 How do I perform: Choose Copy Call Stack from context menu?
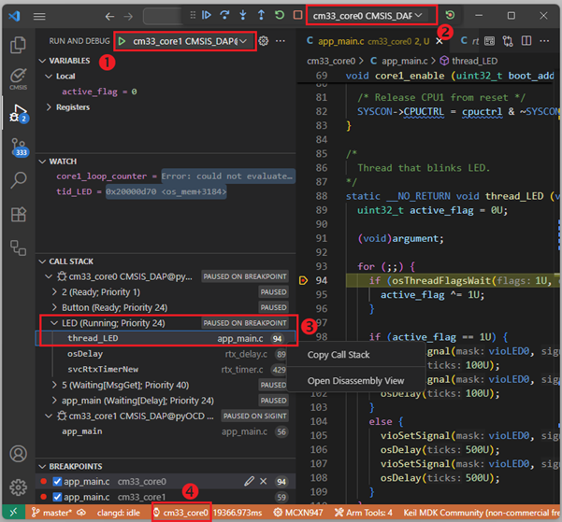[338, 355]
